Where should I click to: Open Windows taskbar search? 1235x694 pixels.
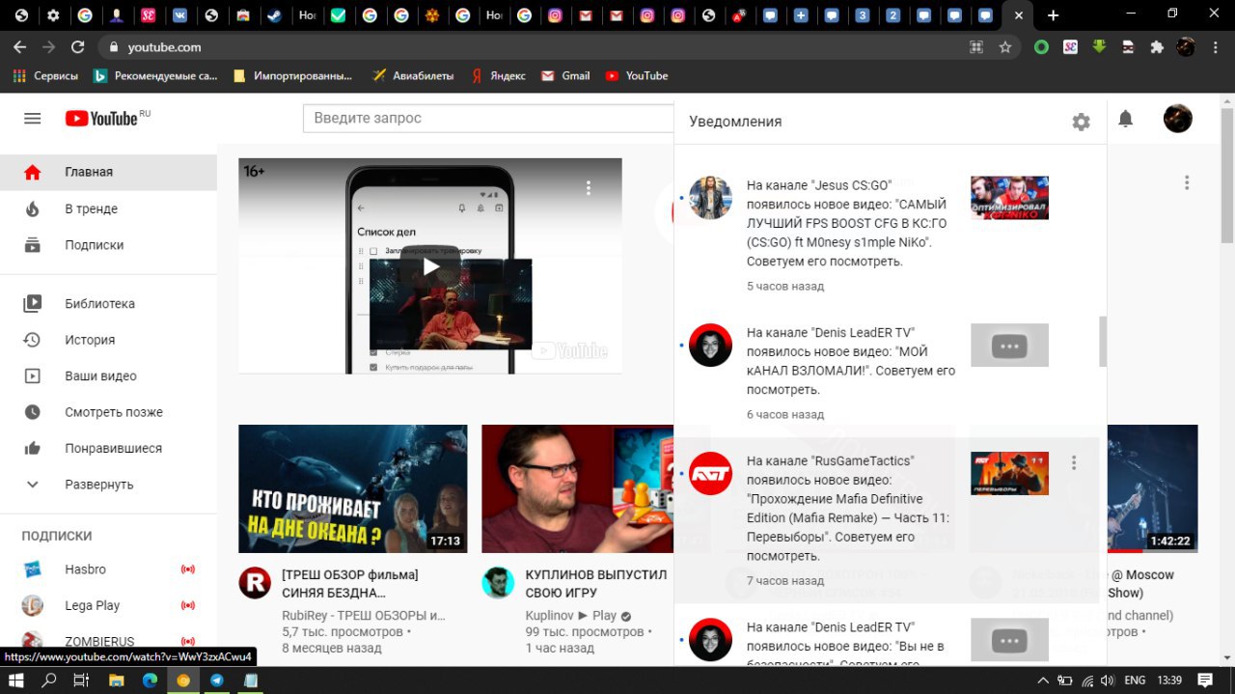point(49,680)
